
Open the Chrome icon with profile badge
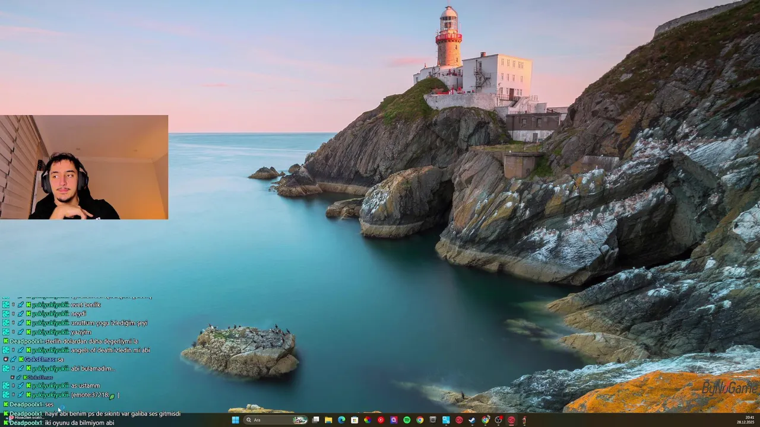(x=485, y=420)
